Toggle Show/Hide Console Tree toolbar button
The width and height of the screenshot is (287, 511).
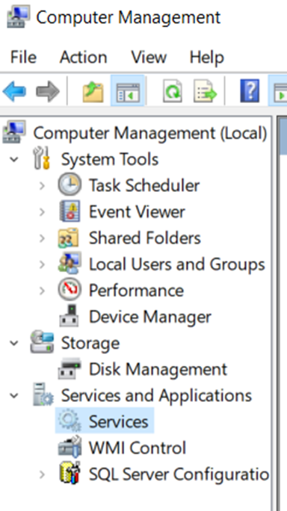pyautogui.click(x=128, y=90)
